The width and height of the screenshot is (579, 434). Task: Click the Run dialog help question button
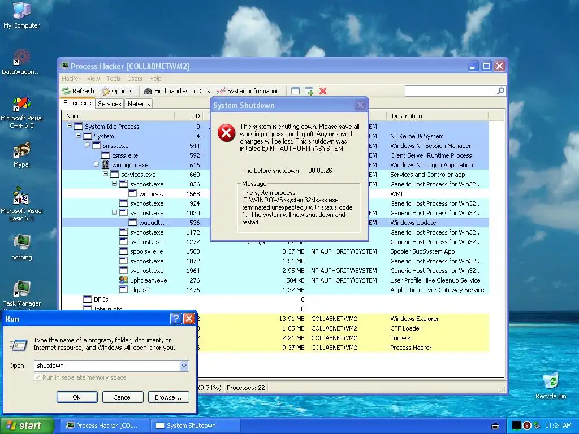[x=176, y=319]
